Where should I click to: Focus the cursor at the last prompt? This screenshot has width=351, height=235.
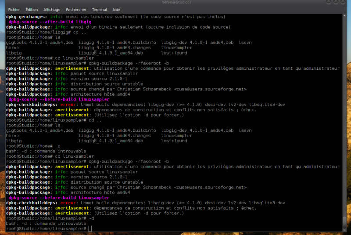(90, 229)
